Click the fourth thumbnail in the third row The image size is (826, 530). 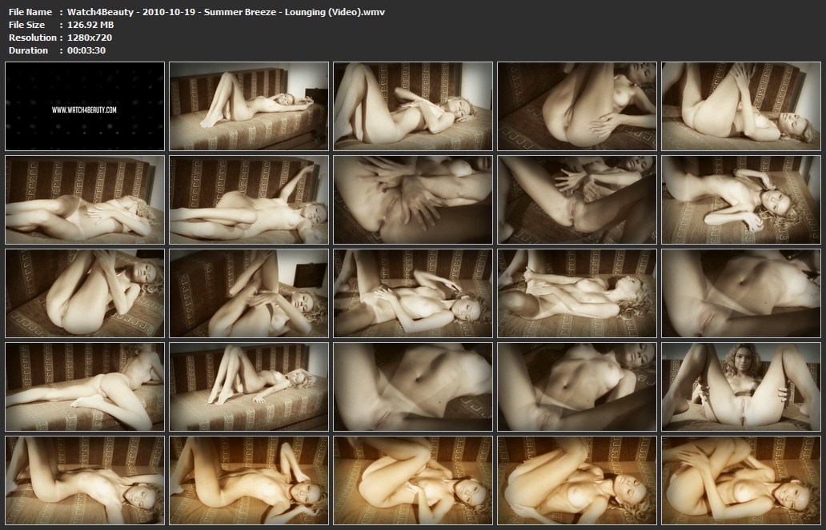tap(576, 293)
